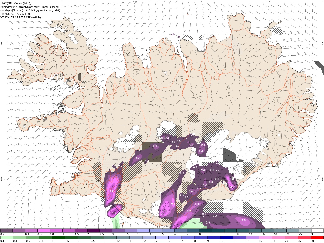Image resolution: width=324 pixels, height=243 pixels.
Task: Click the light purple 14 rain scale swatch
Action: coord(252,238)
